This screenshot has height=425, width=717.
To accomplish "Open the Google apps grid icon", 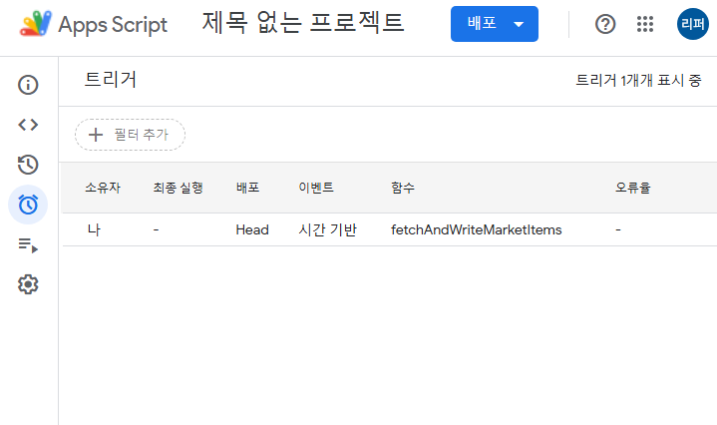I will click(645, 24).
